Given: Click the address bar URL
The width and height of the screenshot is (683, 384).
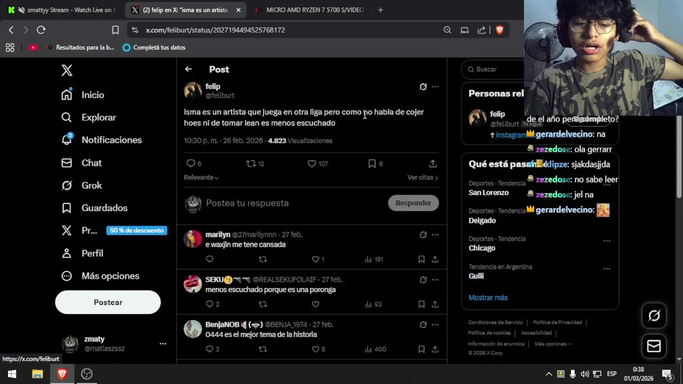Looking at the screenshot, I should 216,30.
